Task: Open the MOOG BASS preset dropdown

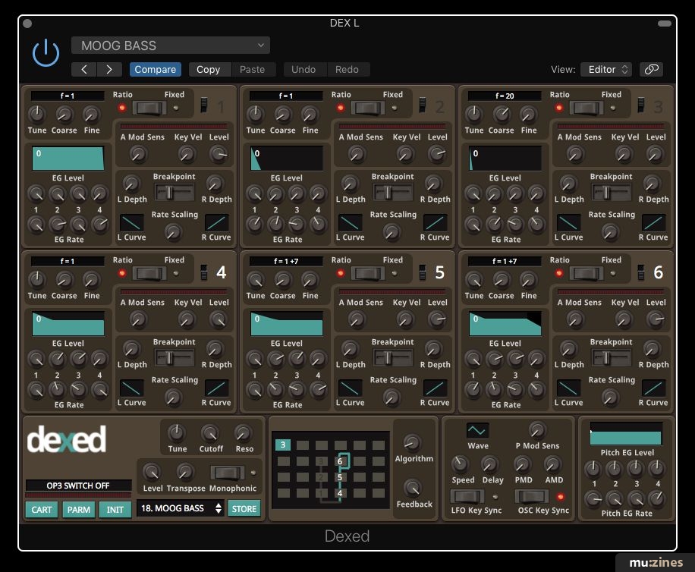Action: click(x=171, y=46)
